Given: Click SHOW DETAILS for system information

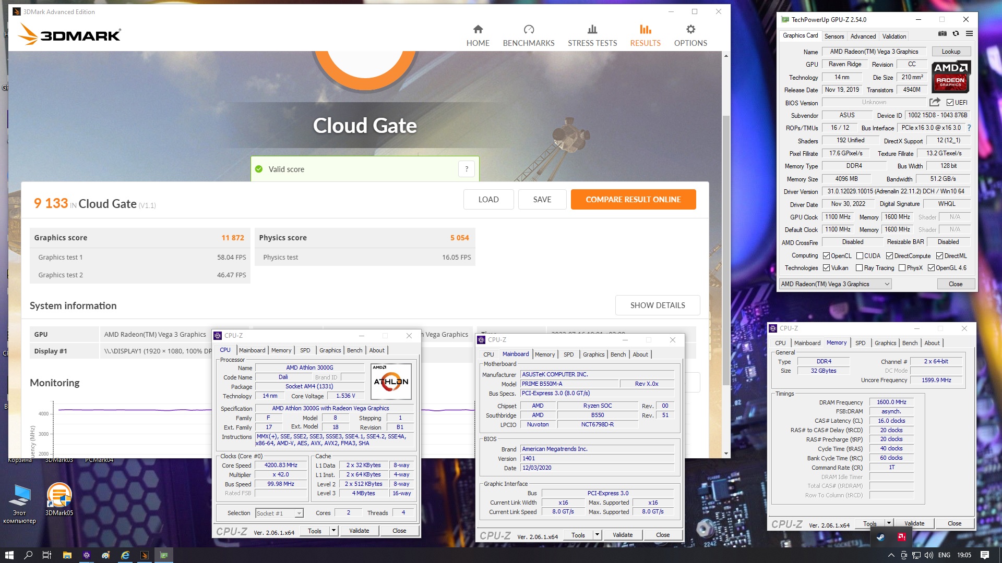Looking at the screenshot, I should click(658, 305).
